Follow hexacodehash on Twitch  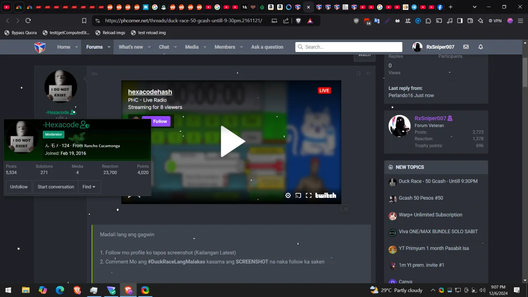coord(156,121)
